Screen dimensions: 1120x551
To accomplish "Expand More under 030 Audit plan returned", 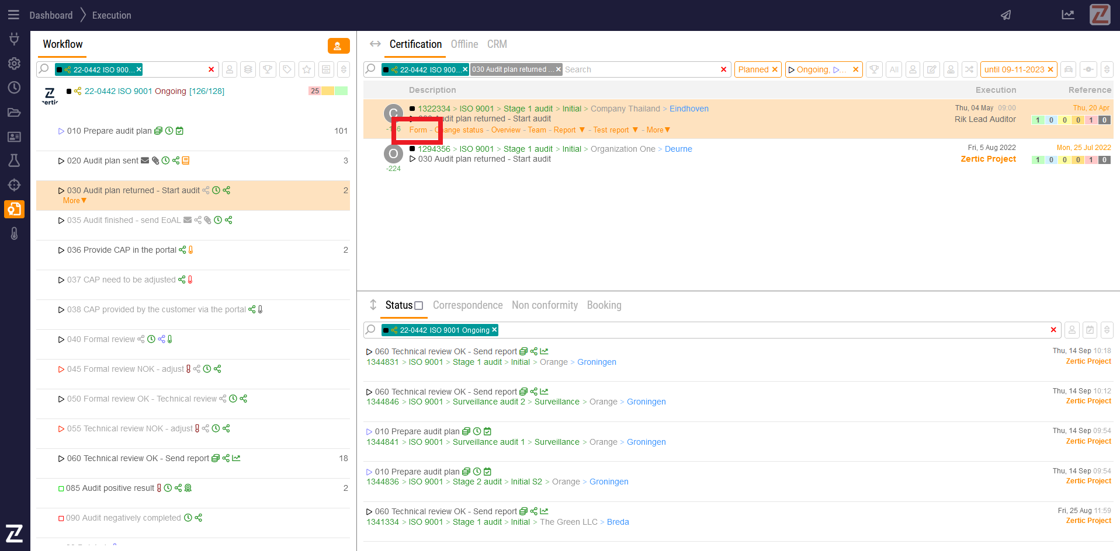I will click(75, 201).
